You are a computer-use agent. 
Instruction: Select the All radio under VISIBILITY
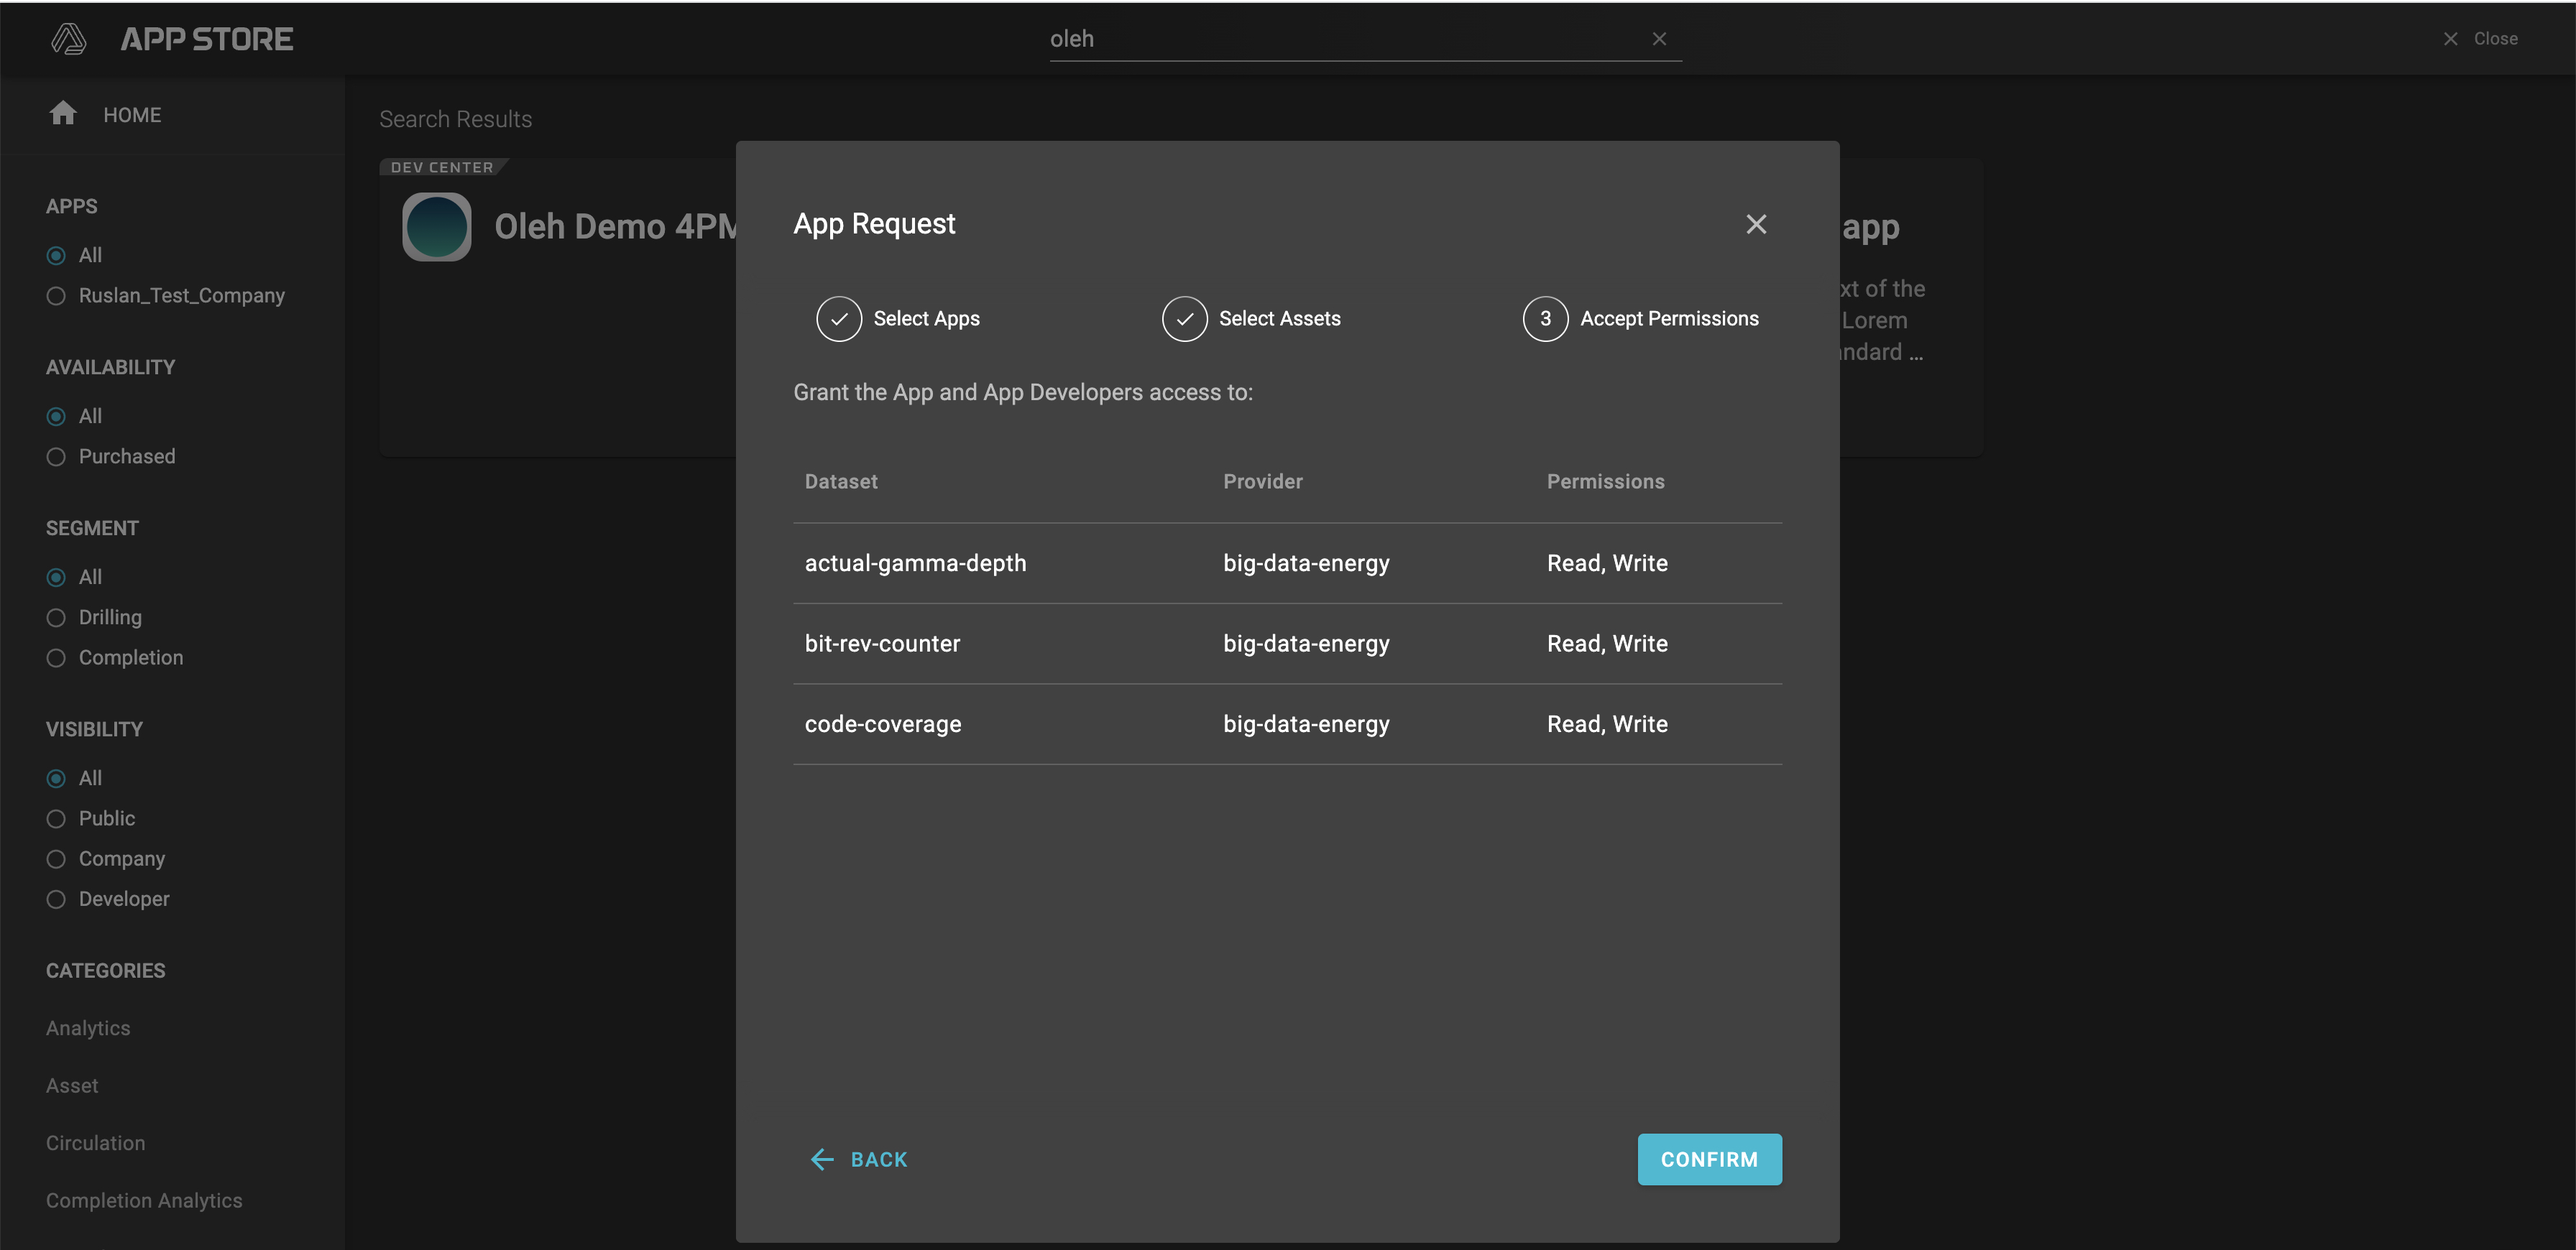[x=56, y=779]
